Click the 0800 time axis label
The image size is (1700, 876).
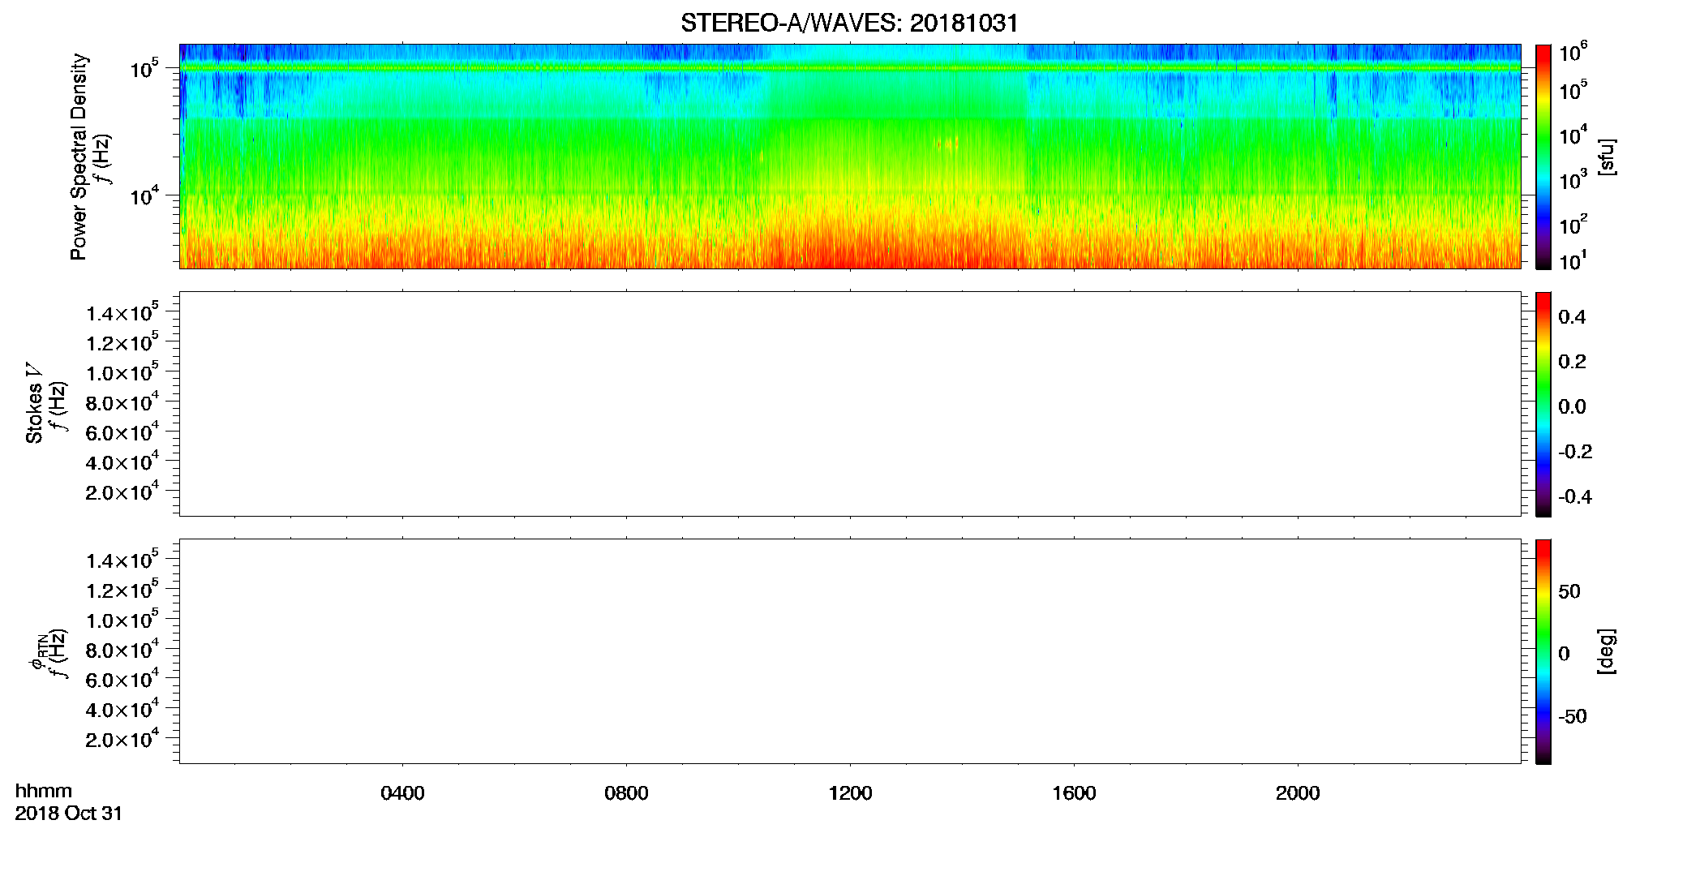point(626,793)
